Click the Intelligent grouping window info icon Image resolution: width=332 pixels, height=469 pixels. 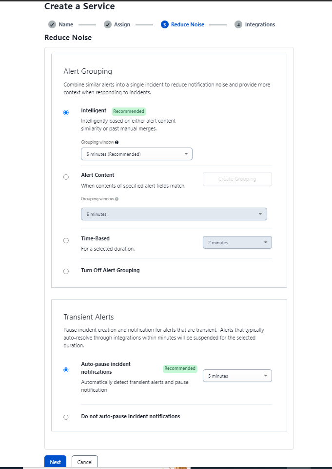pyautogui.click(x=117, y=143)
